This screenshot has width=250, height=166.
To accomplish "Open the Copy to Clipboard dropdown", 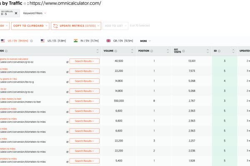I will pyautogui.click(x=30, y=26).
